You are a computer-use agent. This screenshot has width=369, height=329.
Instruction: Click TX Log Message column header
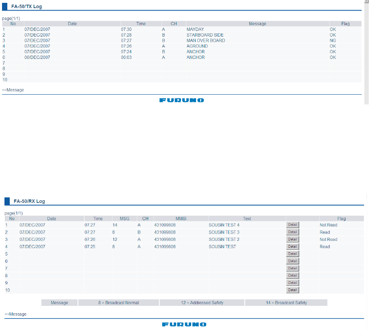pos(257,24)
